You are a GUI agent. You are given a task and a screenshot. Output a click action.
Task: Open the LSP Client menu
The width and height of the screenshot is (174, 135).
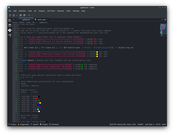pos(51,11)
